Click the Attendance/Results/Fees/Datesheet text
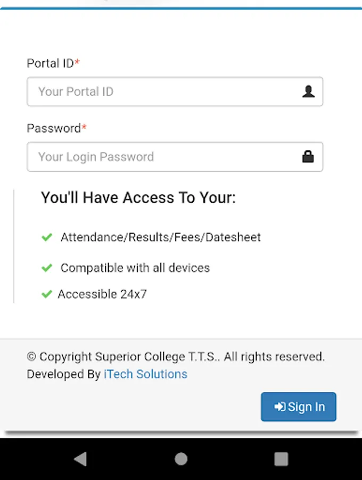Screen dimensions: 362x480 161,237
